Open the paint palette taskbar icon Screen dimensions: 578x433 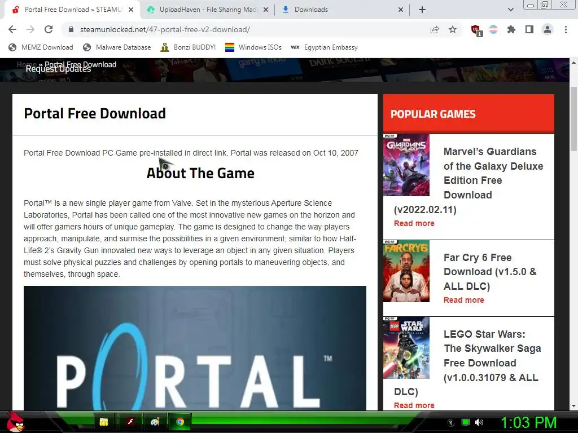coord(155,422)
